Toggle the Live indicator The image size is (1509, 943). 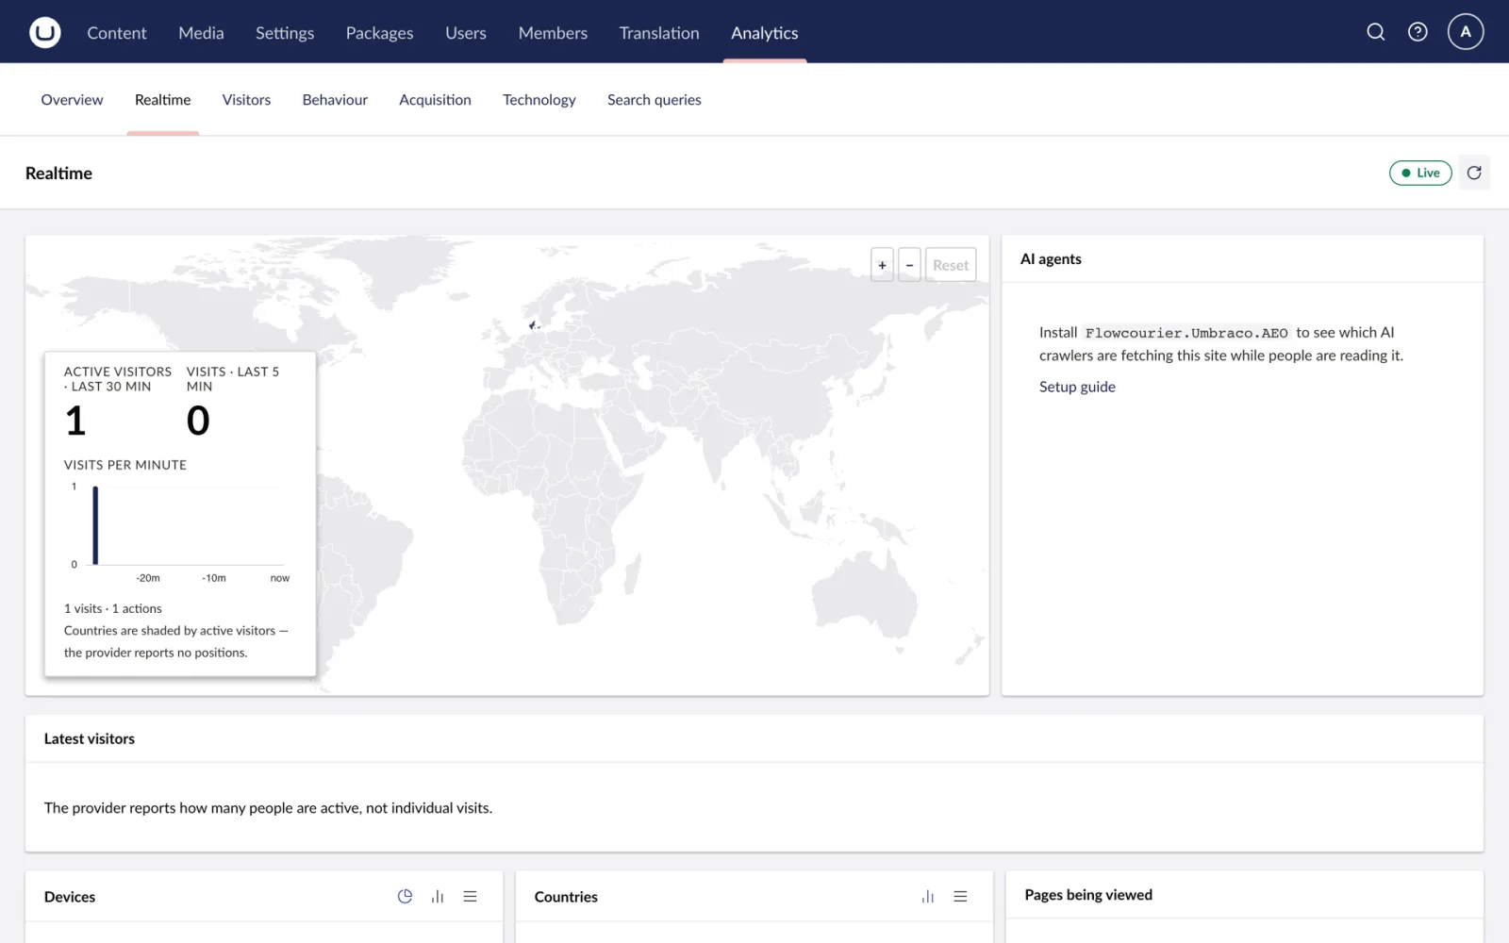(x=1420, y=173)
